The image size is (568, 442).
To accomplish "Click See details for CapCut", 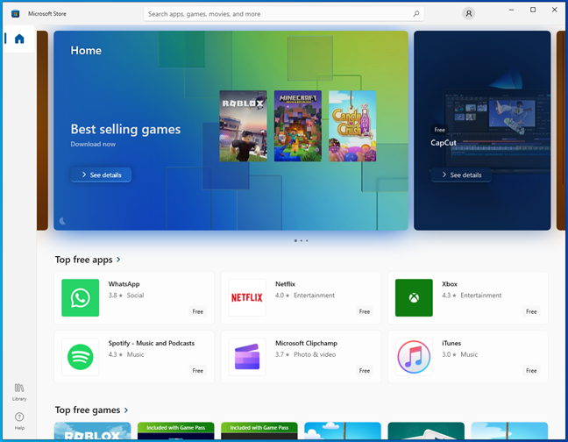I will (x=461, y=175).
